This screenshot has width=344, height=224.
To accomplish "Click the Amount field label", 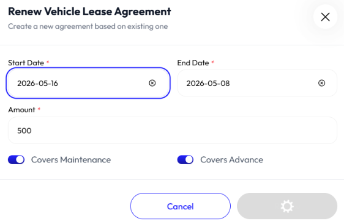I will pos(21,110).
